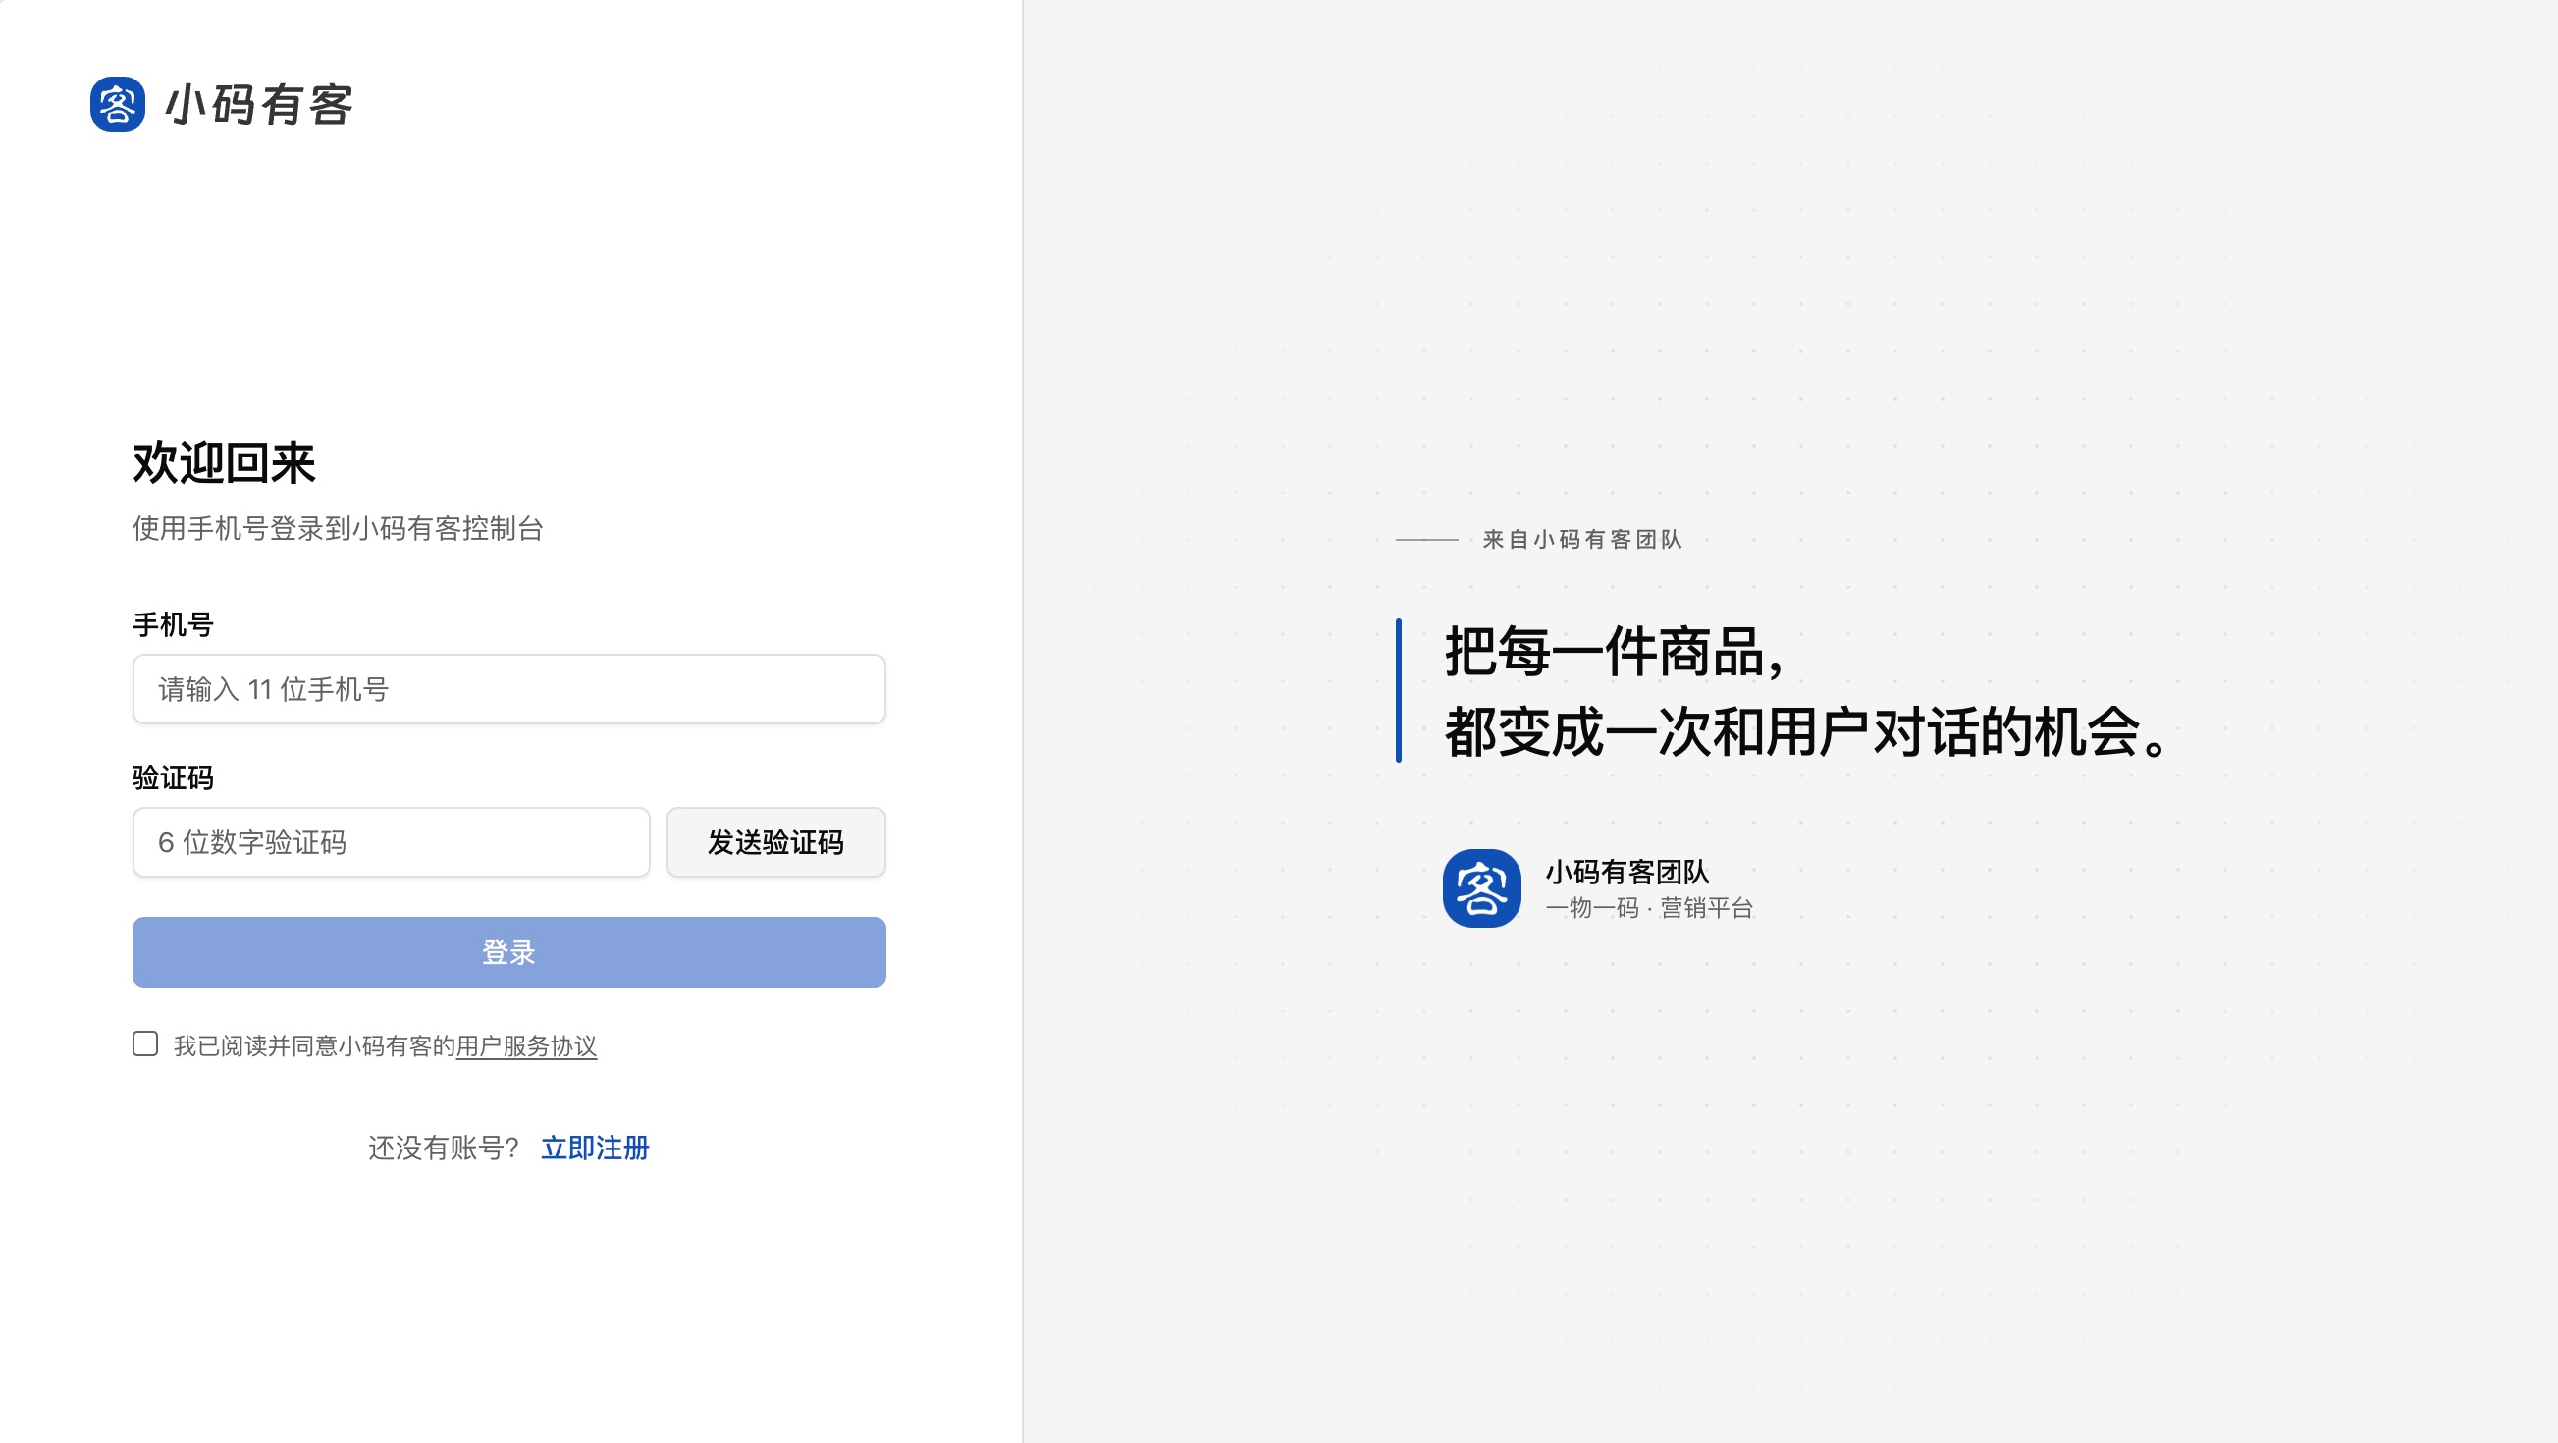Screen dimensions: 2558x1443
Task: Click the 登录 login button
Action: (508, 951)
